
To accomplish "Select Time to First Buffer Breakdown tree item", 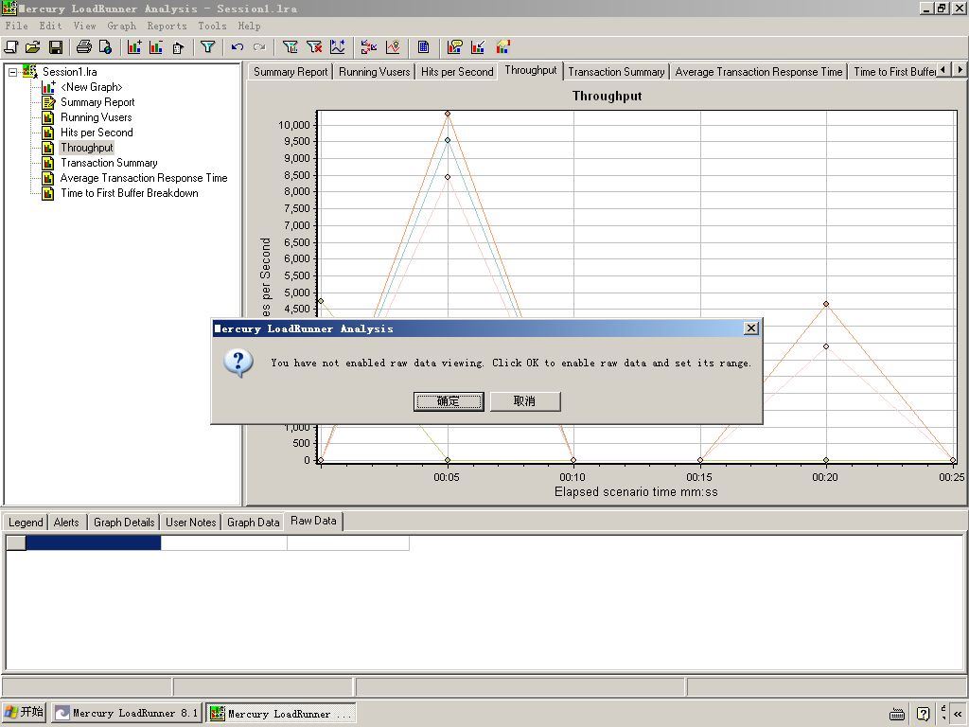I will [x=129, y=193].
